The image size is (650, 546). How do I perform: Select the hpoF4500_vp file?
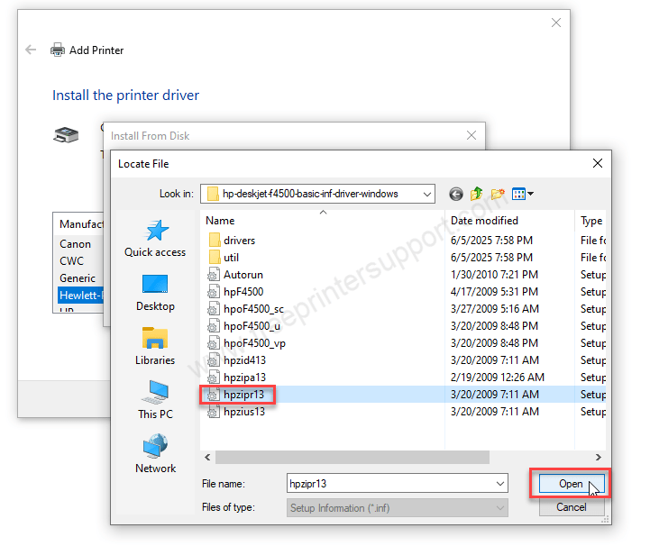click(246, 343)
